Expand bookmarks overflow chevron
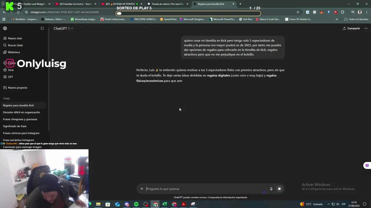Screen dimensions: 371x208 337,19
